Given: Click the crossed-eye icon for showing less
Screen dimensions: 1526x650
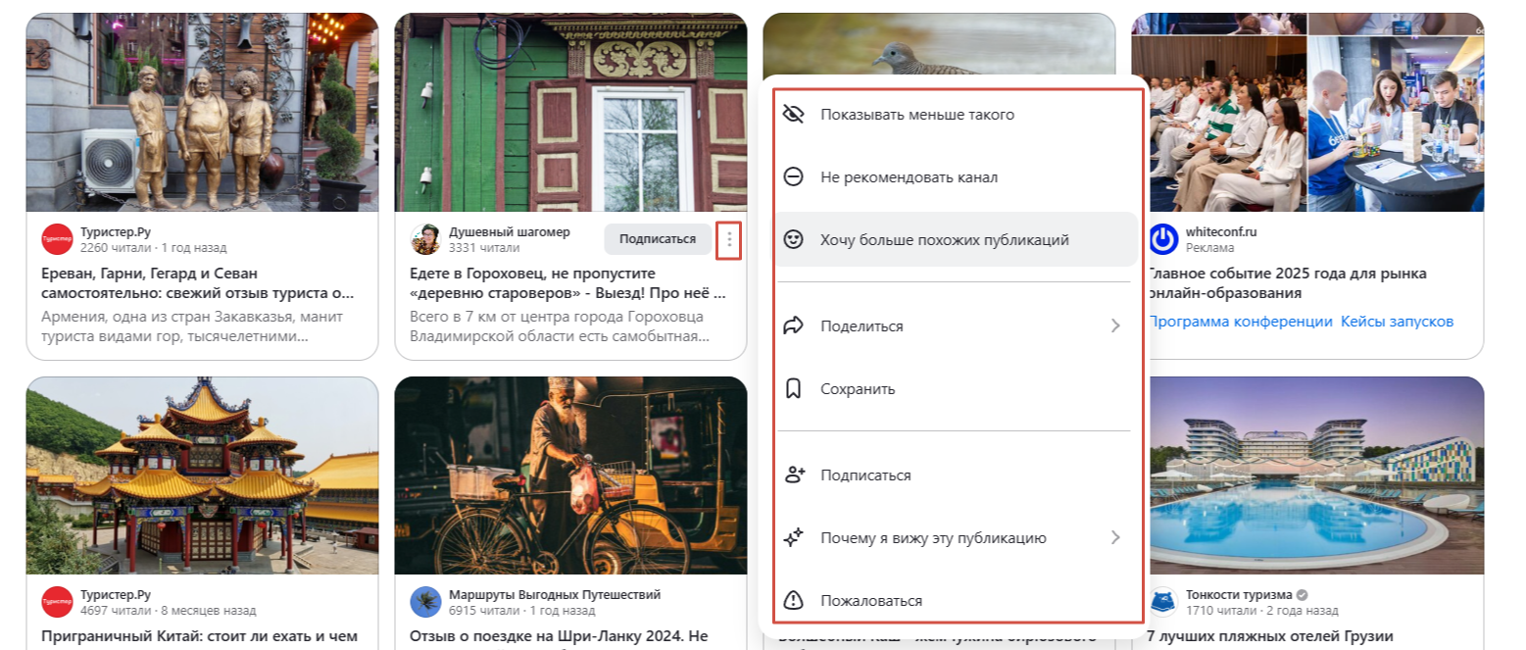Looking at the screenshot, I should (794, 115).
